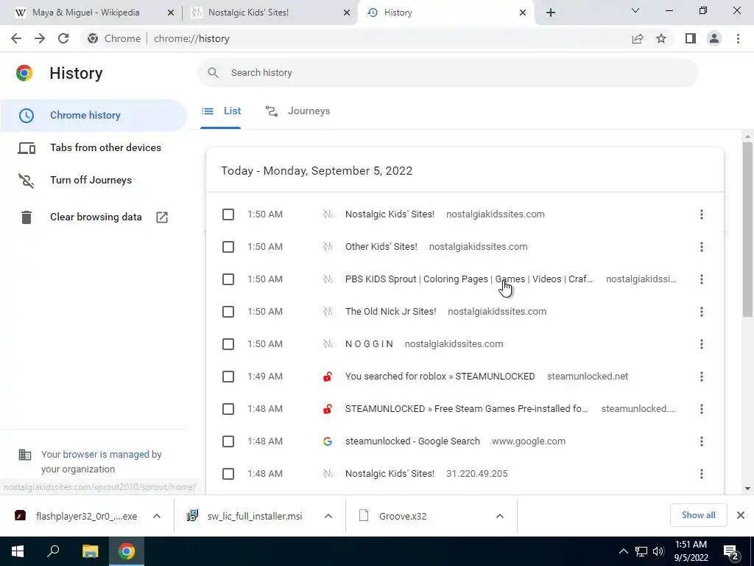The width and height of the screenshot is (754, 566).
Task: Check the N O G G I N entry
Action: click(228, 344)
